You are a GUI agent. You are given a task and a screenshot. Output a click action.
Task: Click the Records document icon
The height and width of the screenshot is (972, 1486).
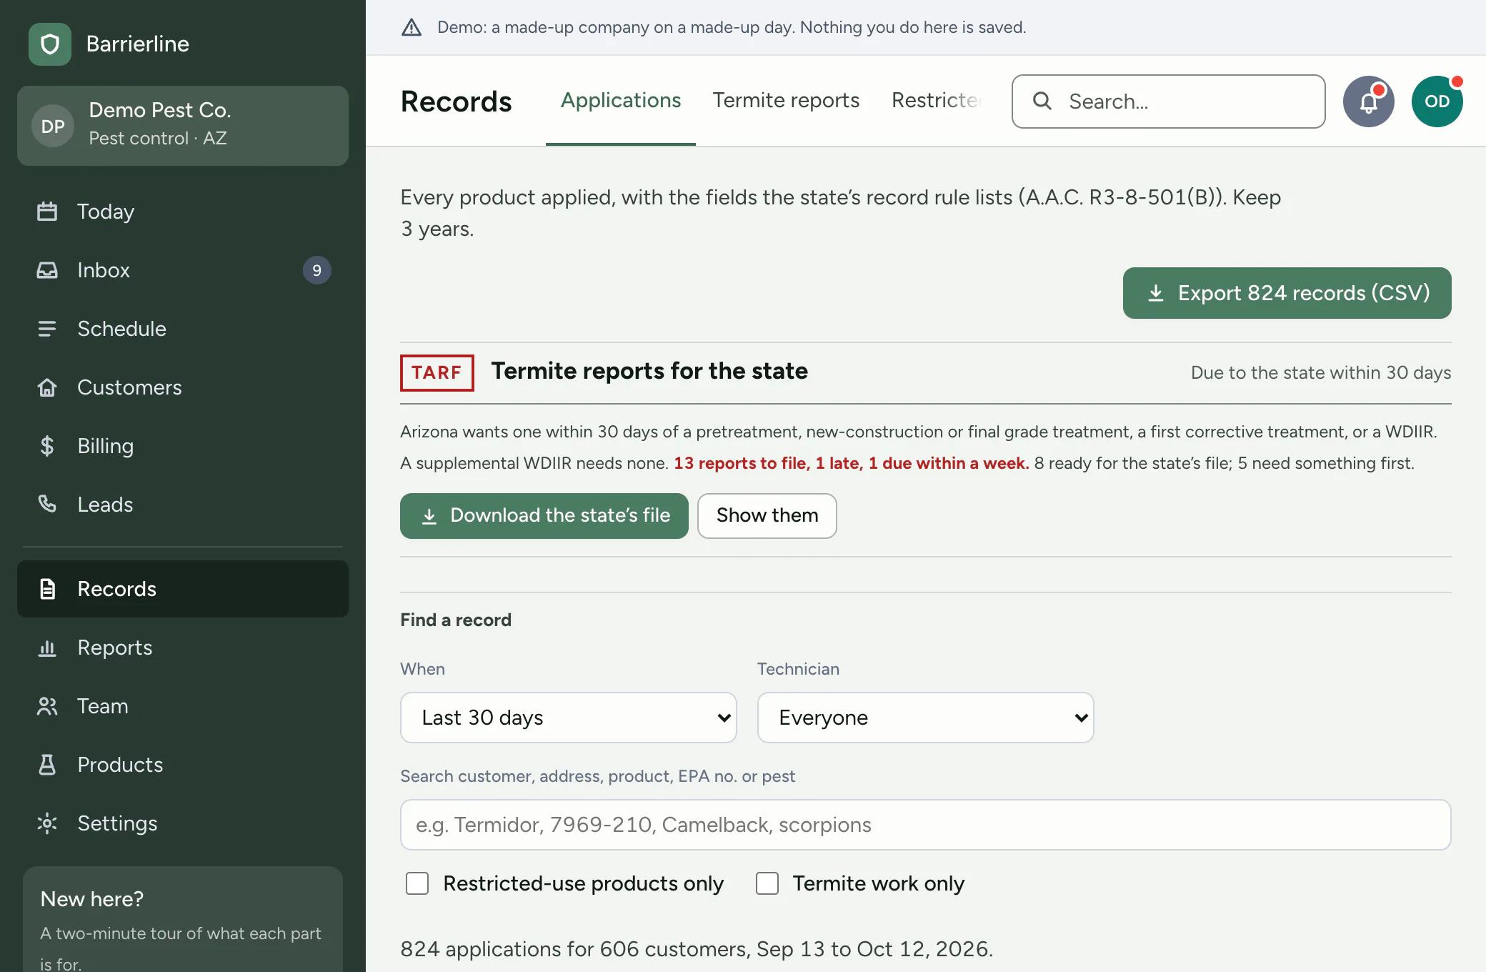(47, 589)
